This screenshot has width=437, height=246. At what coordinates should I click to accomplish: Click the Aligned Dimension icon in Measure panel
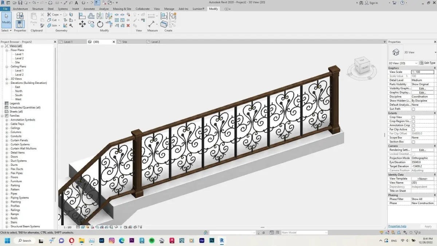pyautogui.click(x=151, y=24)
